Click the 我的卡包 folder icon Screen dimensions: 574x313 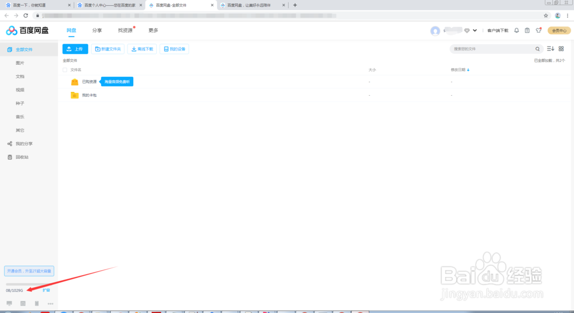click(75, 95)
